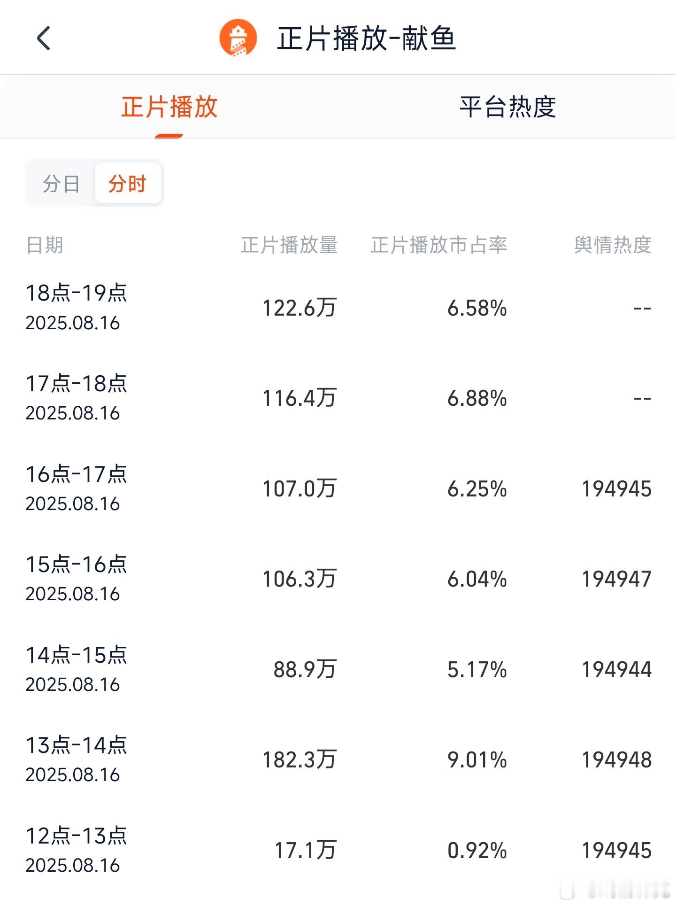
Task: Switch to the 平台热度 tab
Action: pos(507,107)
